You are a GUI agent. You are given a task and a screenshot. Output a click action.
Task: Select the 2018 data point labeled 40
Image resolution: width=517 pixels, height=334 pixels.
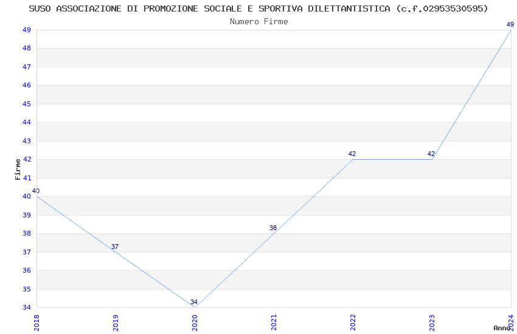[x=37, y=196]
